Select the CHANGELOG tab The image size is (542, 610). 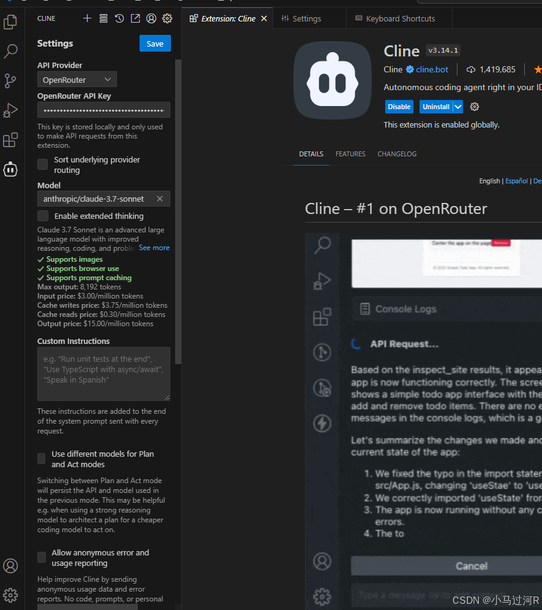[x=397, y=154]
